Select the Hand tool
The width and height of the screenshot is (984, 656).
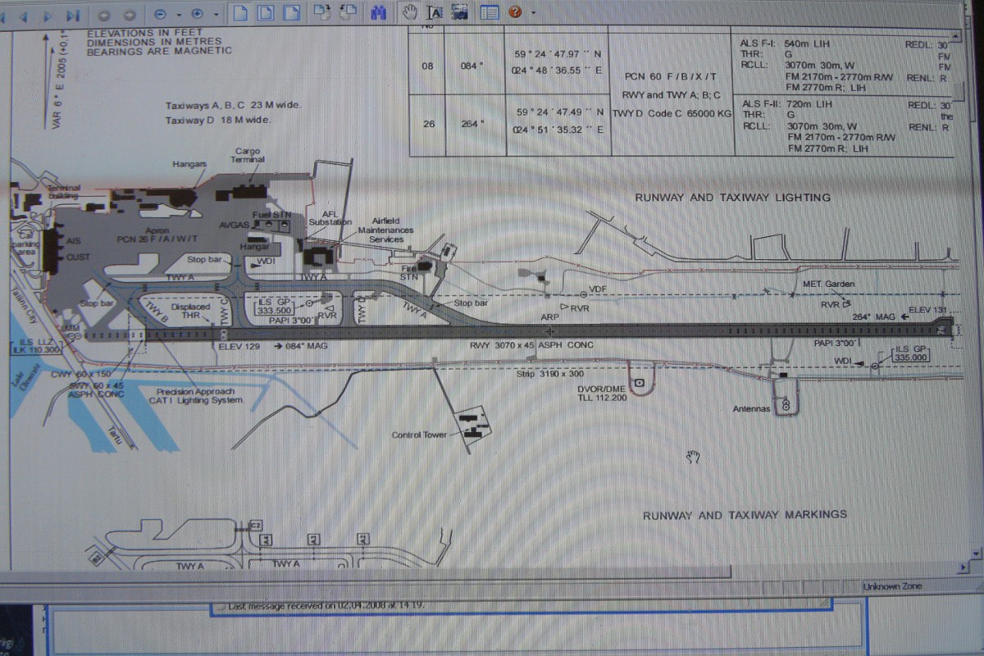click(x=410, y=11)
